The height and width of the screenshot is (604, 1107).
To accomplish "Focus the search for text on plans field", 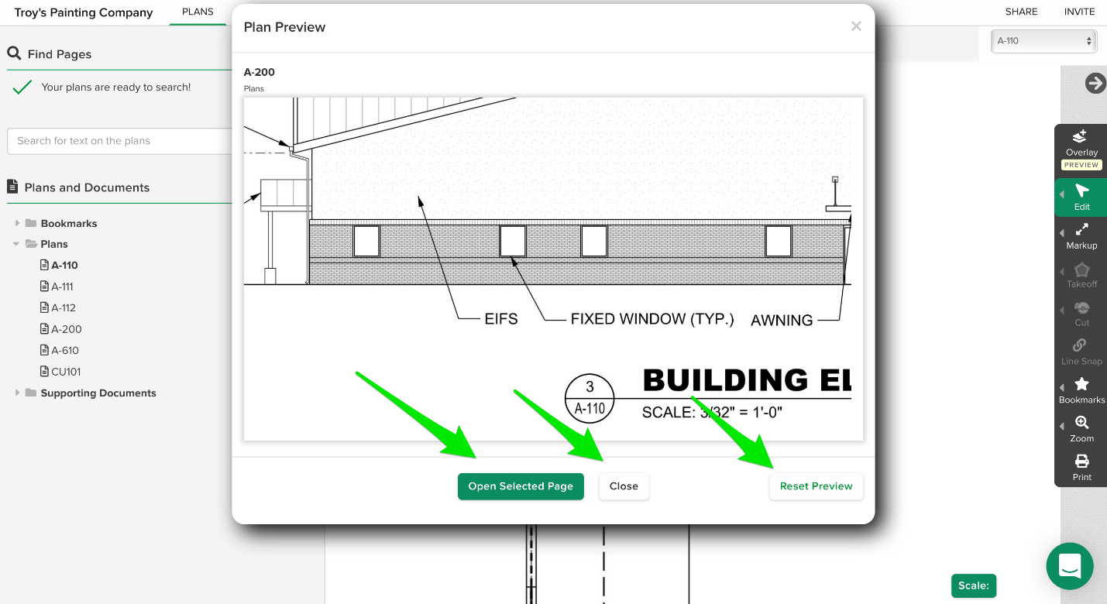I will click(x=120, y=141).
